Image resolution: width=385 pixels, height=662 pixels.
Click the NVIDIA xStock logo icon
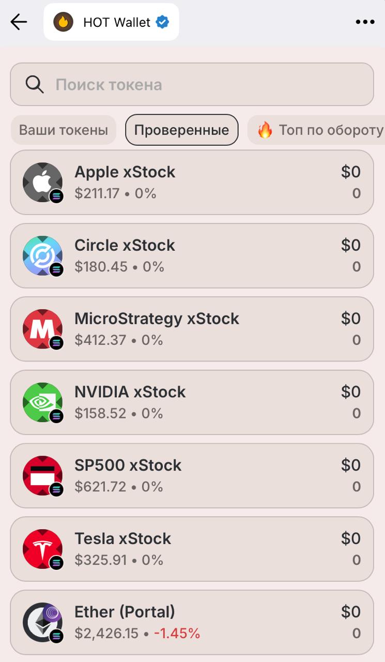coord(43,403)
